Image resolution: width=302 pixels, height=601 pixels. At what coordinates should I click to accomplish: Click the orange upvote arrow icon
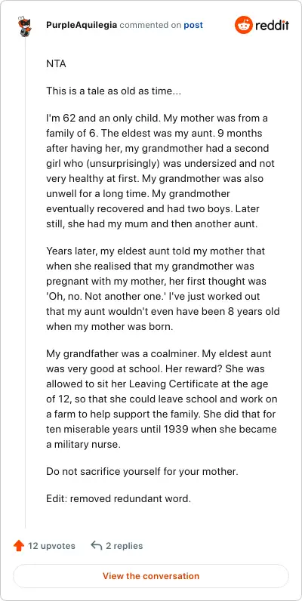click(x=19, y=545)
